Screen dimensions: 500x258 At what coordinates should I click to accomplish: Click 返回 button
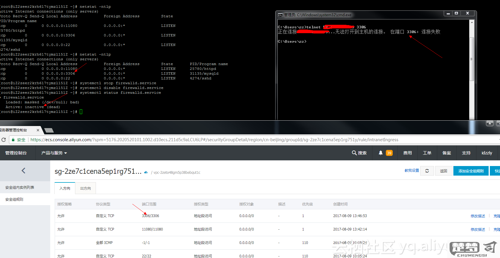coord(444,171)
